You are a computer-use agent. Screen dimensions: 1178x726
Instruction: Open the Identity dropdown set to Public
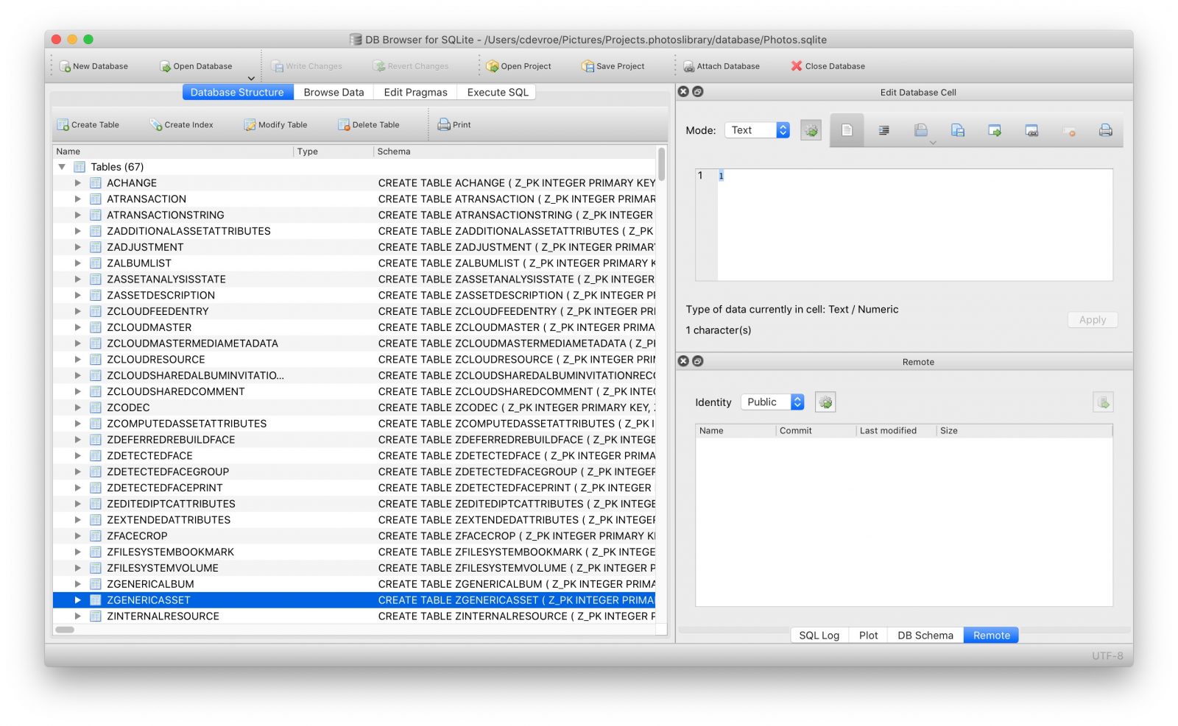click(x=772, y=402)
